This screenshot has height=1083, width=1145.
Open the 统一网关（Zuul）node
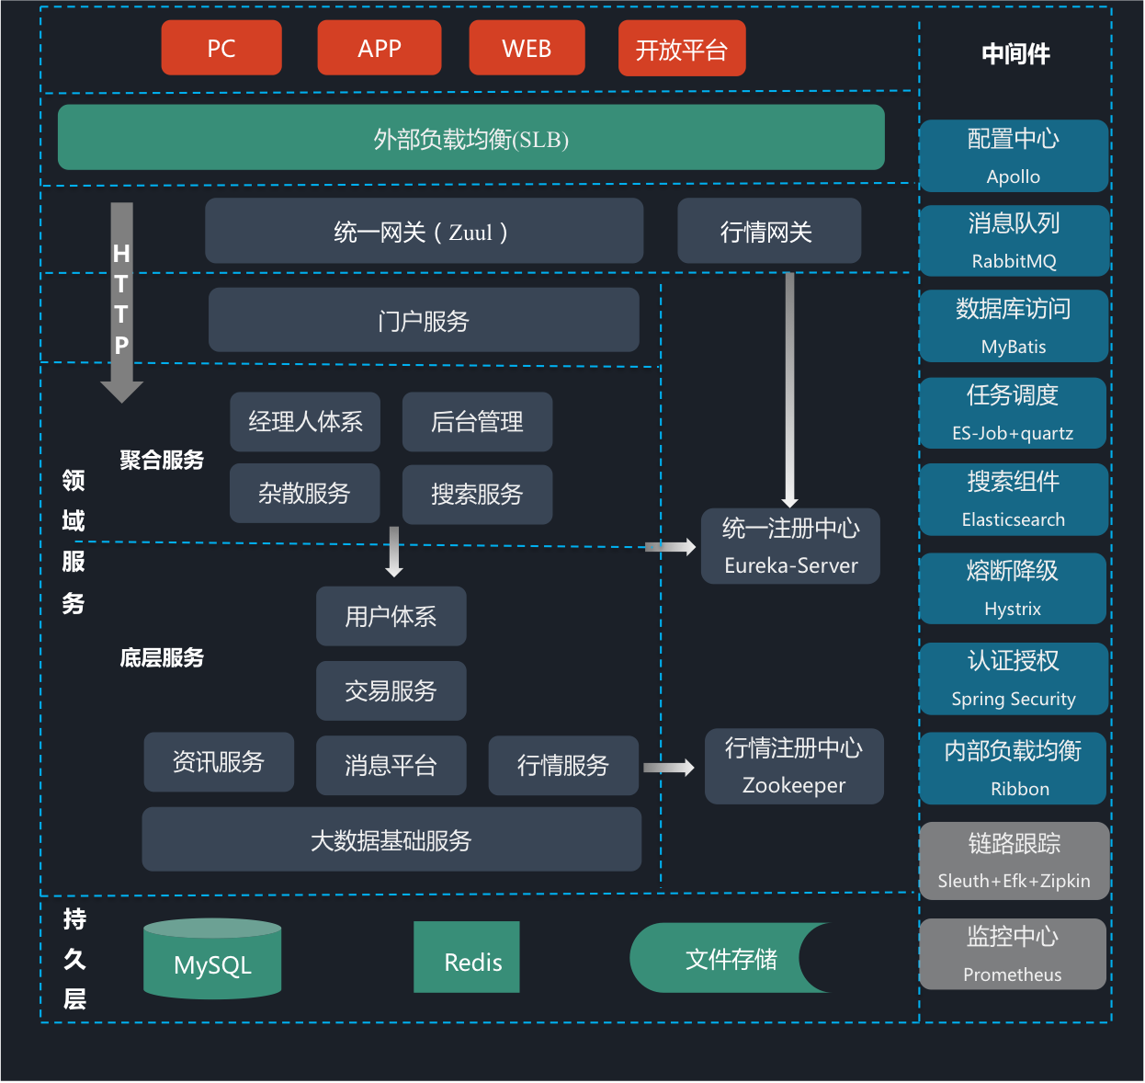424,232
